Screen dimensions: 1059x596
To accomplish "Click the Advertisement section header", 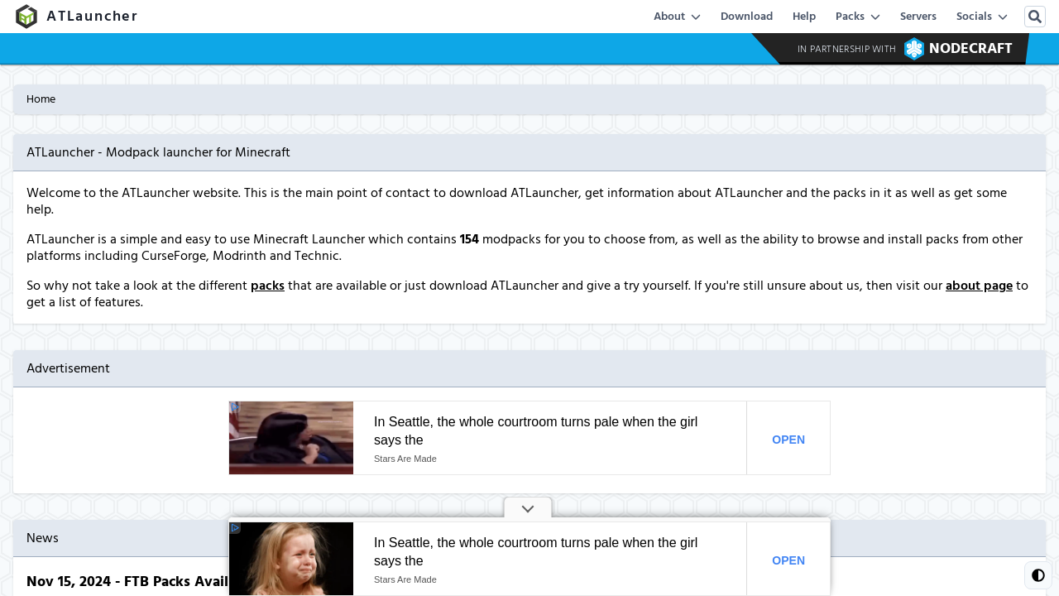I will (x=529, y=368).
